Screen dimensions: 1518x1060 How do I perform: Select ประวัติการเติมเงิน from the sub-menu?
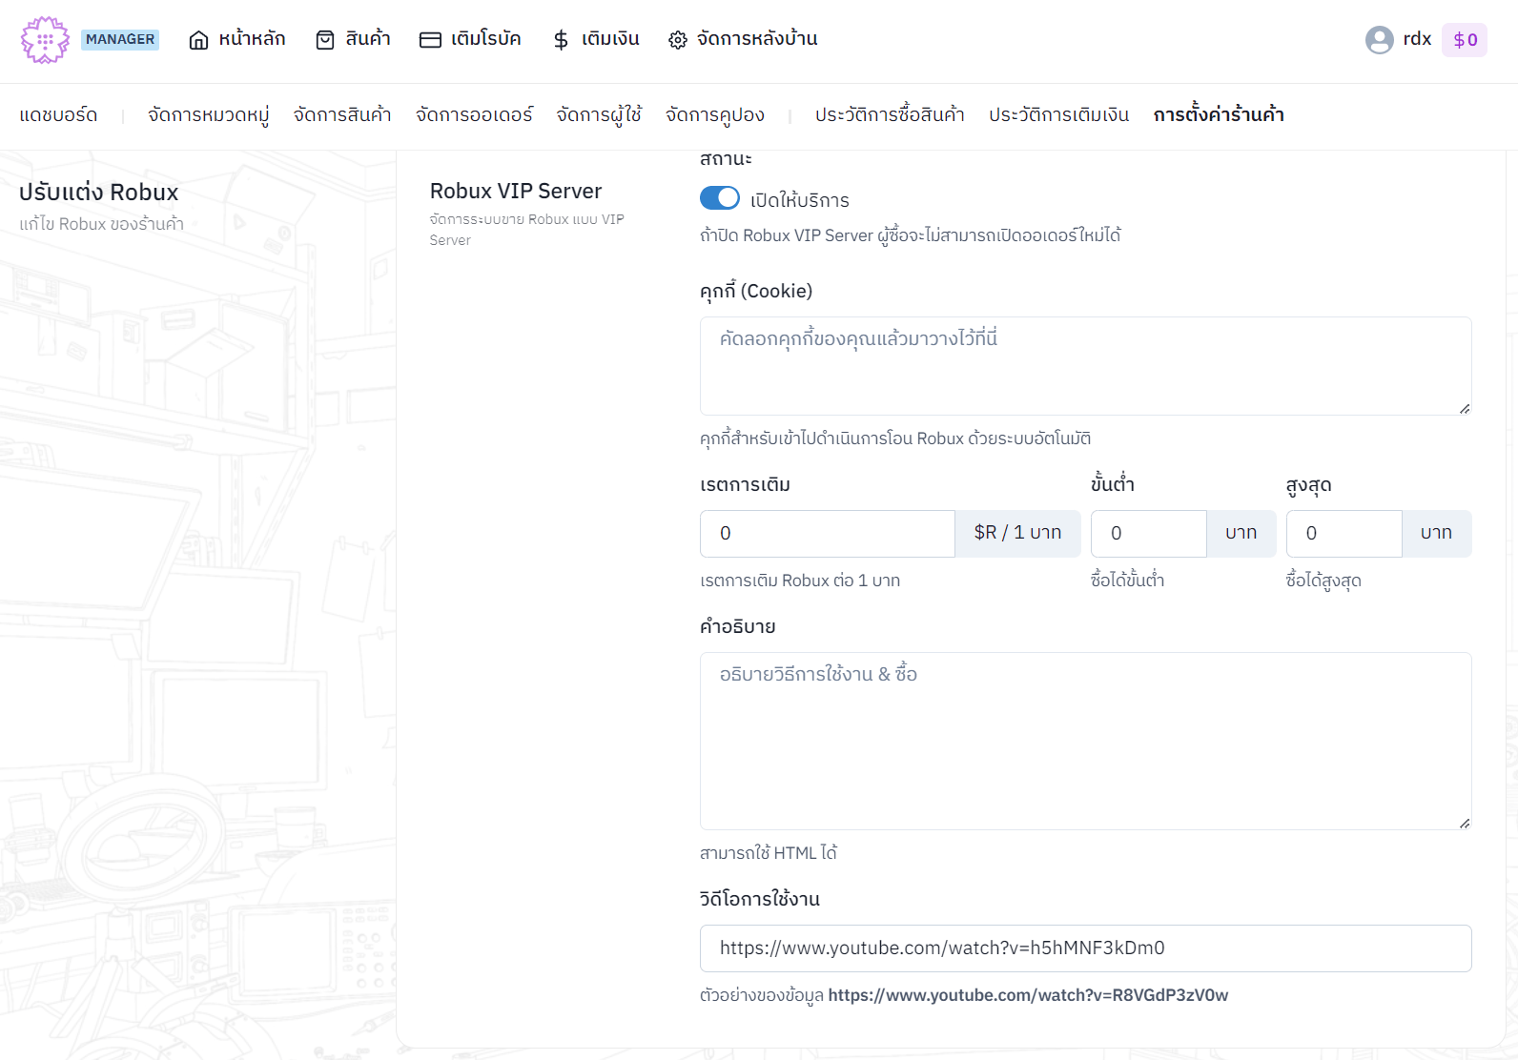click(1058, 115)
